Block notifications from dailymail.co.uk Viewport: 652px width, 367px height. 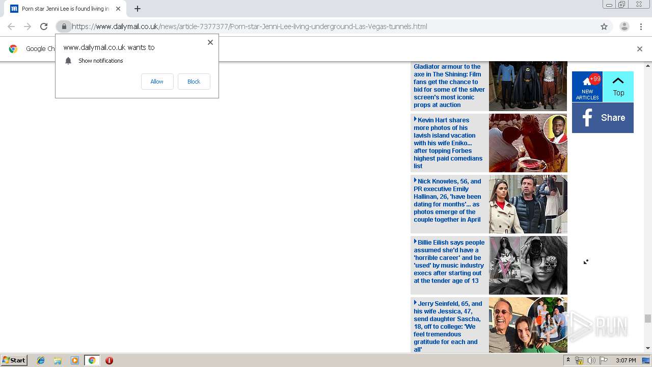pyautogui.click(x=194, y=82)
